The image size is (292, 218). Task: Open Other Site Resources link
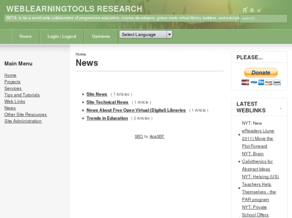coord(26,114)
